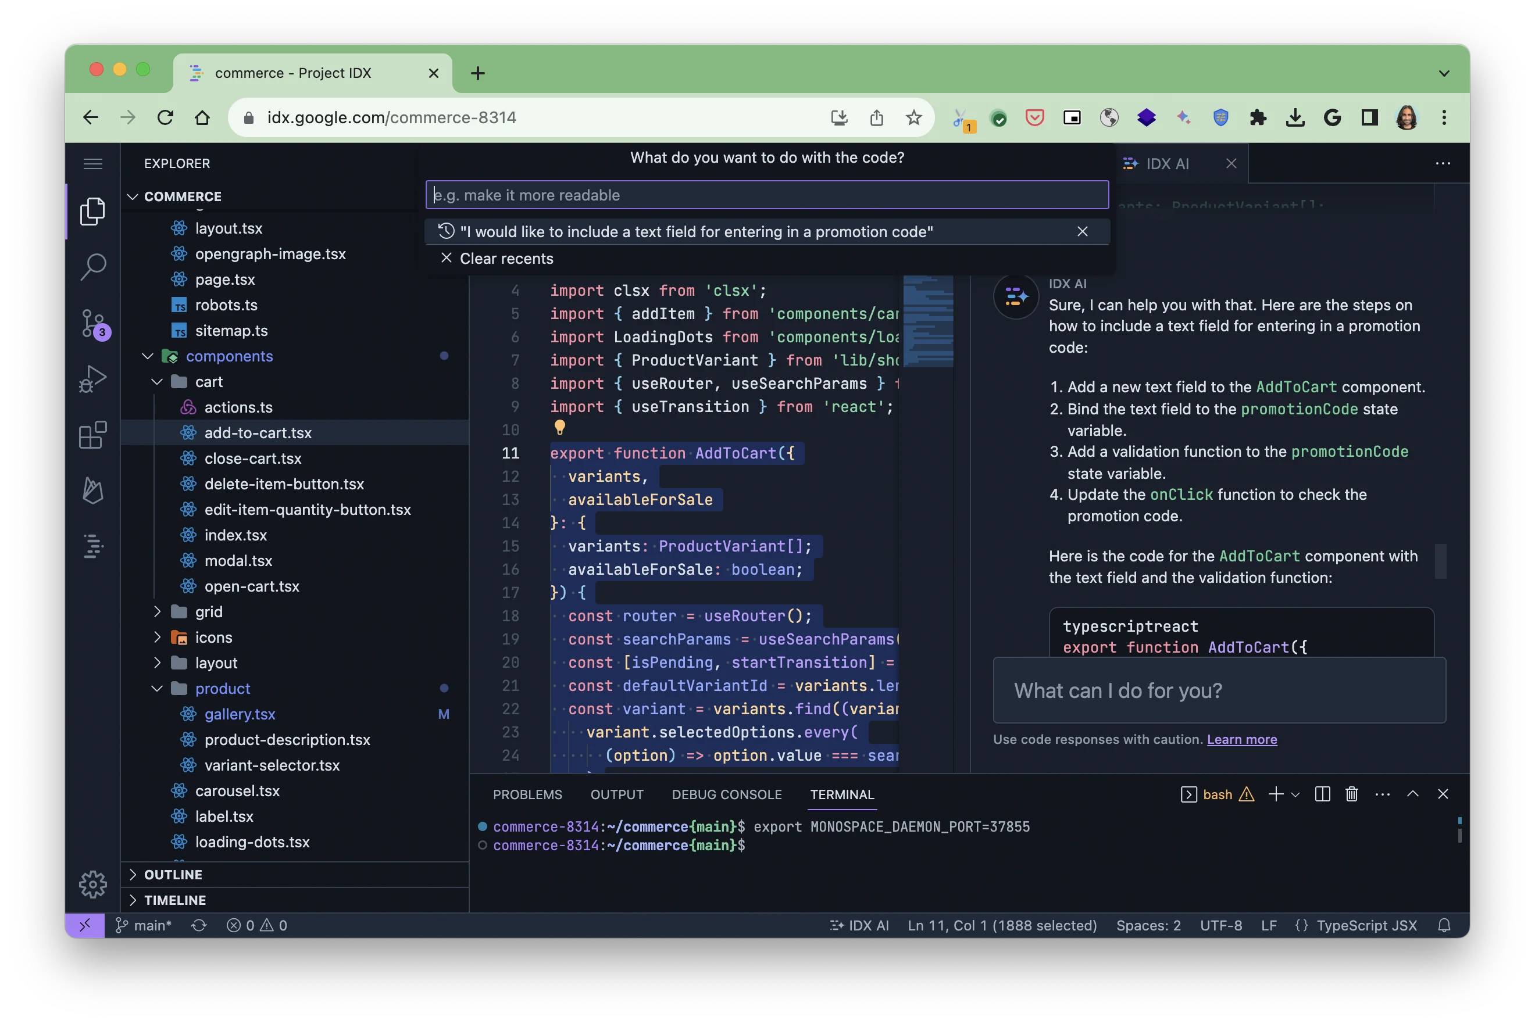
Task: Expand the TIMELINE section in explorer
Action: 175,900
